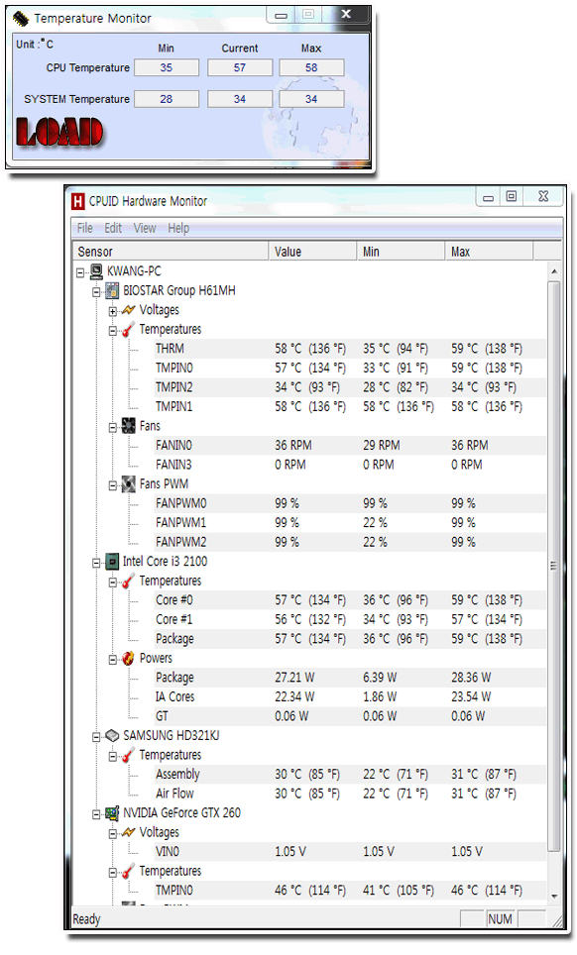Collapse the KWANG-PC root node
Screen dimensions: 577x955
coord(80,272)
